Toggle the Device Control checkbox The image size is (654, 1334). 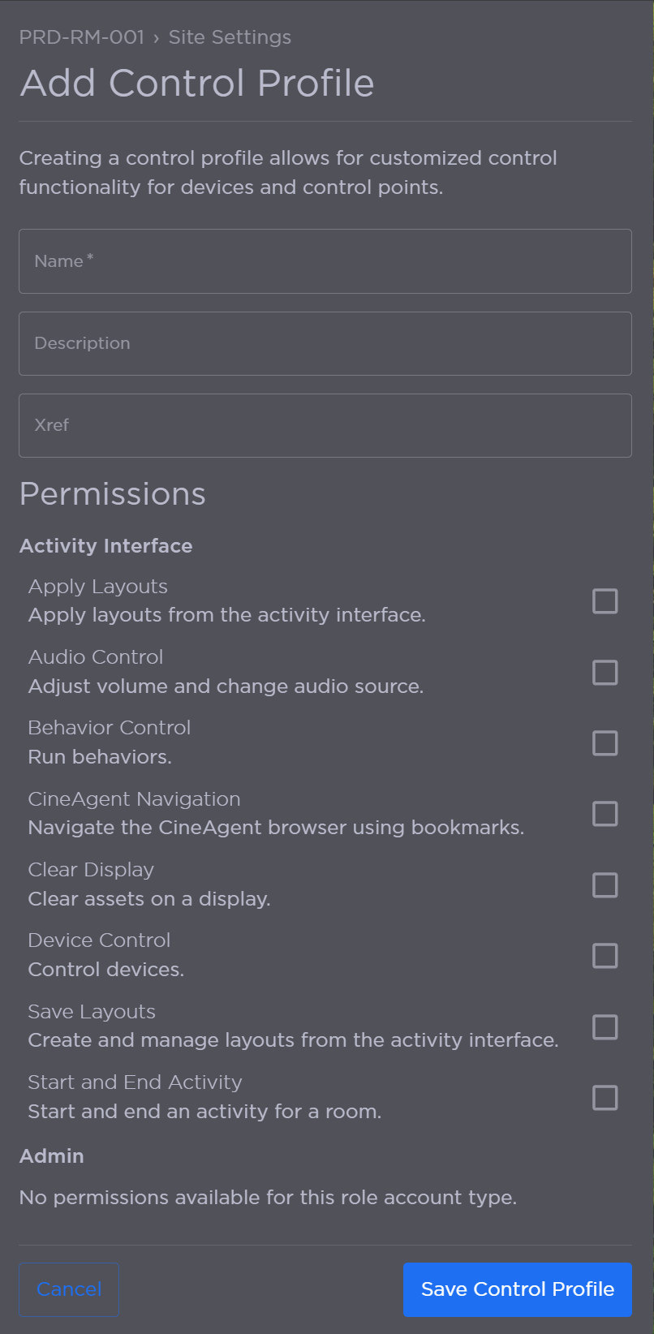(x=605, y=955)
